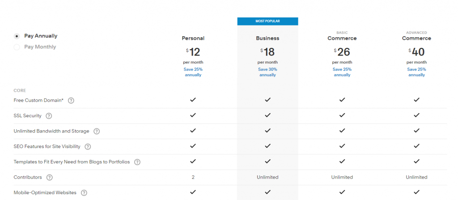Open the SSL Security help tooltip icon

[49, 116]
